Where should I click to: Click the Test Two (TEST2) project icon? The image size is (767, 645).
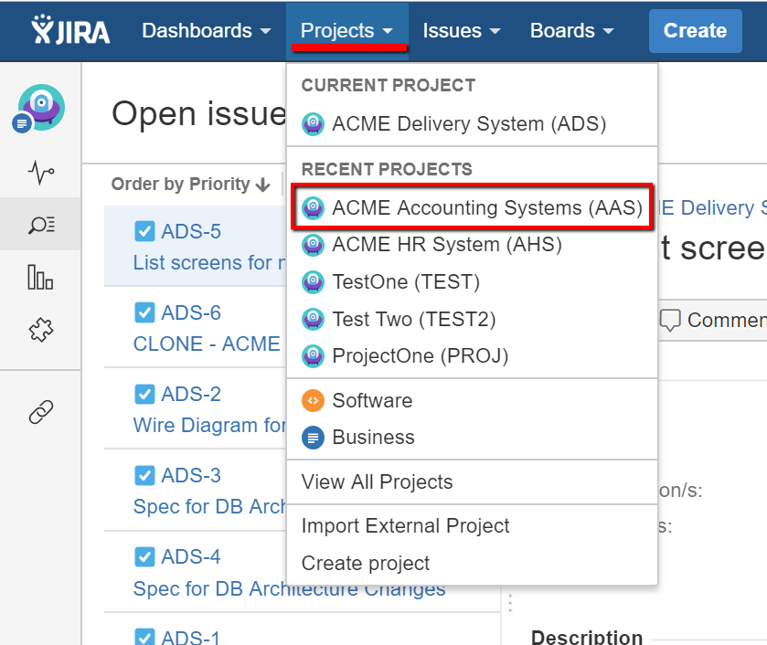(x=313, y=319)
